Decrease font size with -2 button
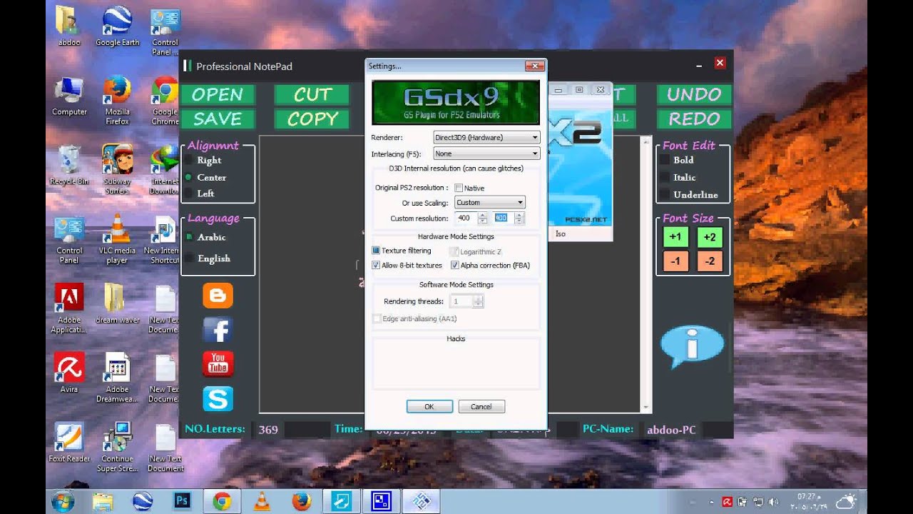913x514 pixels. [x=710, y=261]
